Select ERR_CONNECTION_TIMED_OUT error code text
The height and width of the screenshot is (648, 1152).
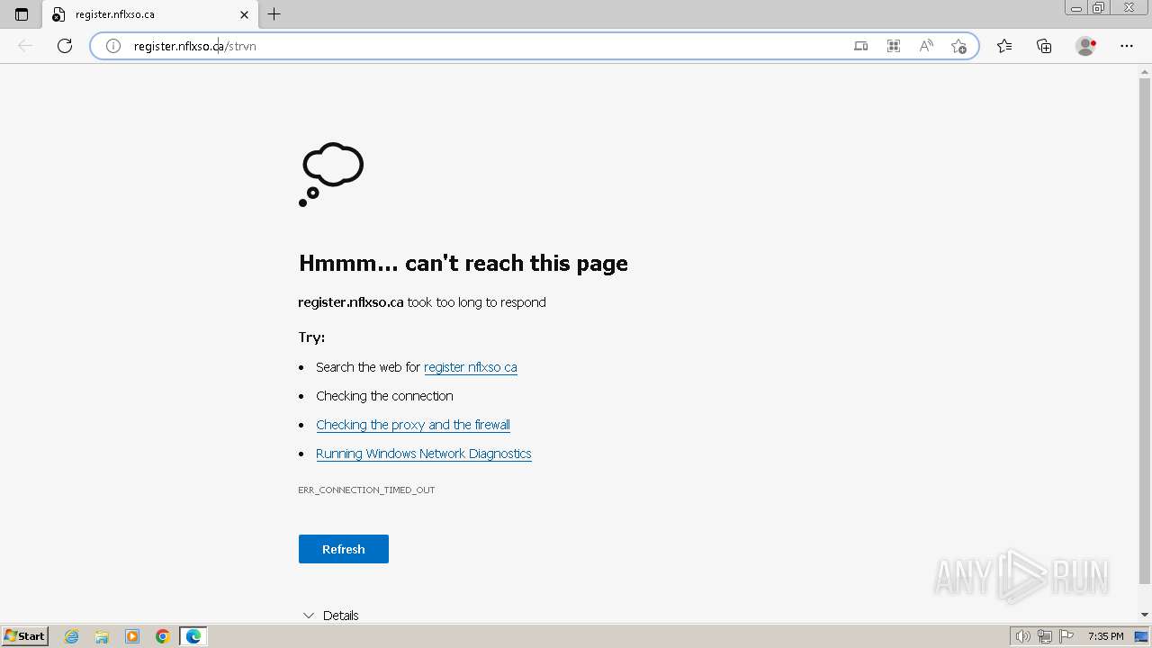coord(366,490)
